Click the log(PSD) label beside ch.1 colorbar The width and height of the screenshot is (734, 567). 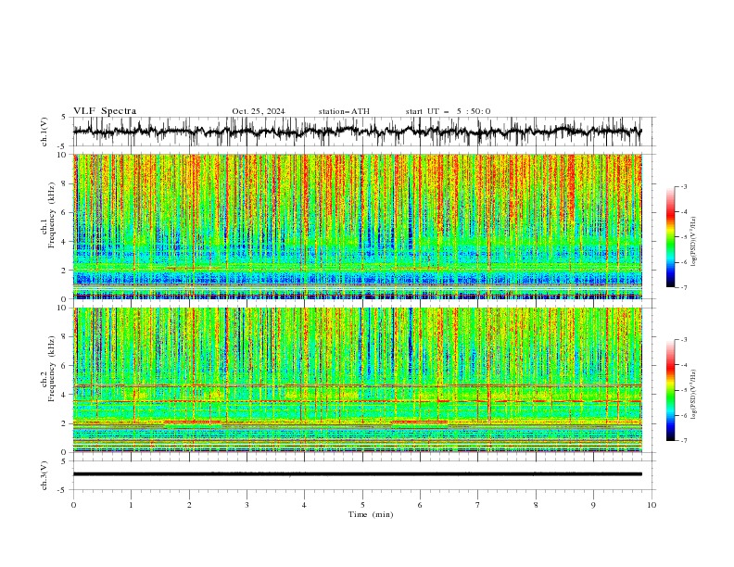click(x=694, y=242)
